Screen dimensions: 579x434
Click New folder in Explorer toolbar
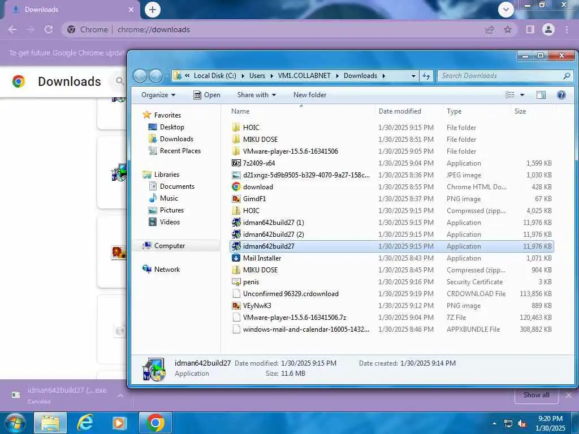[310, 95]
